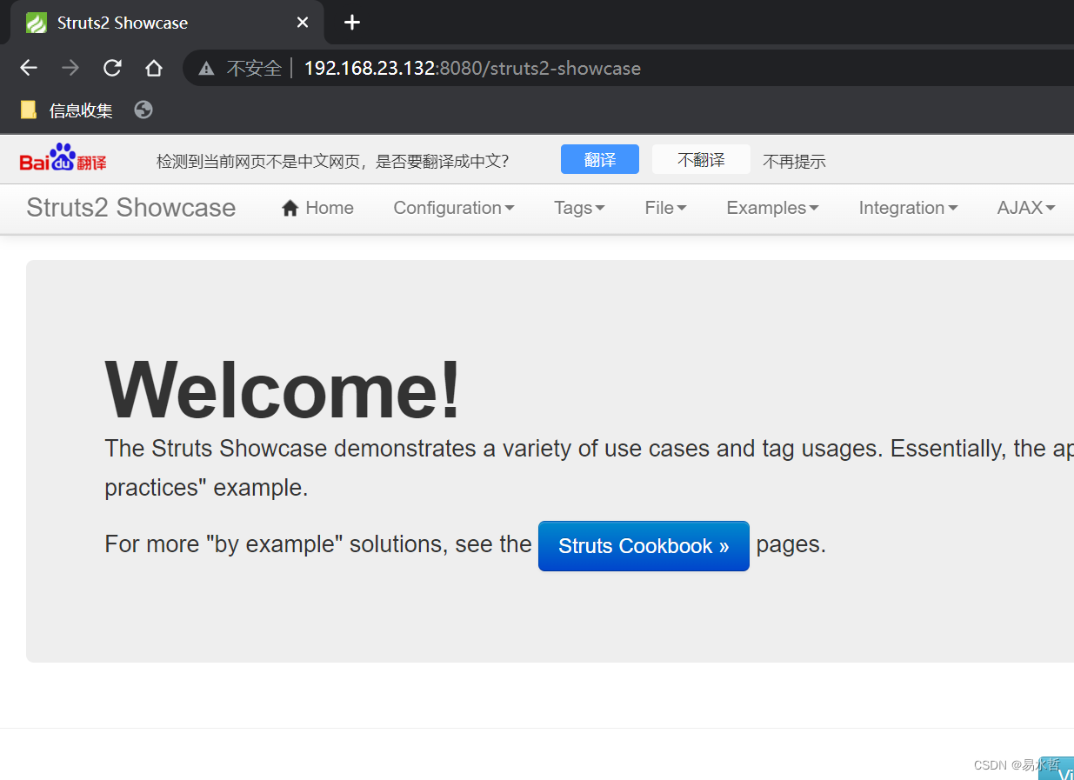Image resolution: width=1074 pixels, height=780 pixels.
Task: Open the Examples dropdown menu
Action: tap(772, 208)
